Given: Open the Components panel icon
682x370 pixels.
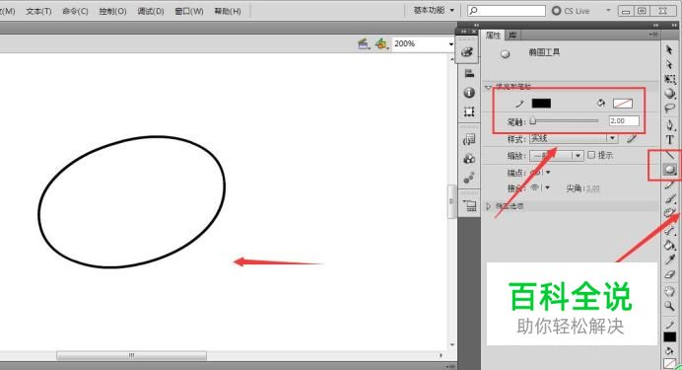Looking at the screenshot, I should pos(469,159).
